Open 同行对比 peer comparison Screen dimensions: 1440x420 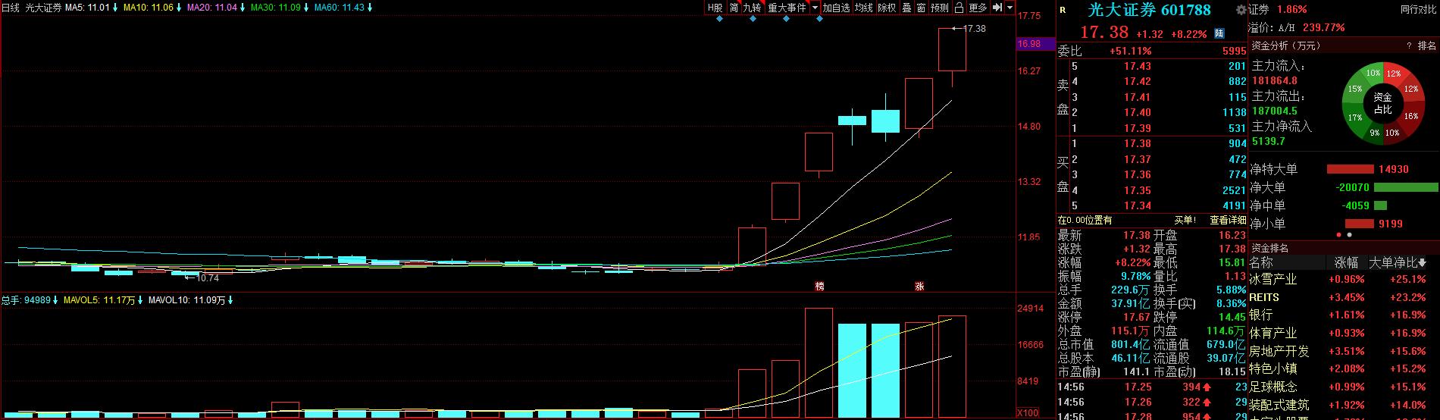tap(1418, 10)
